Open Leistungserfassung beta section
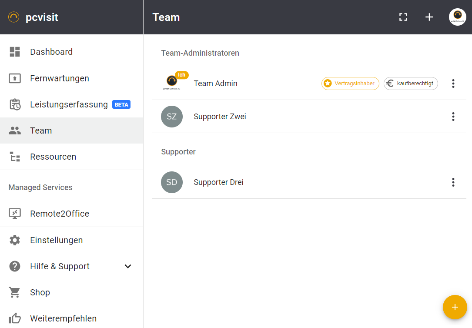The image size is (472, 328). tap(69, 104)
